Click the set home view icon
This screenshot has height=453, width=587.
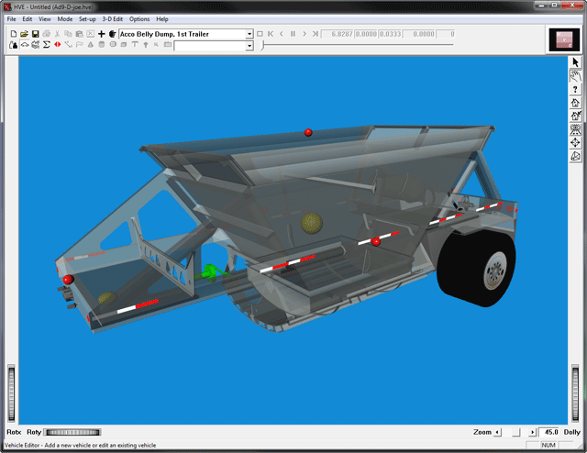coord(575,116)
